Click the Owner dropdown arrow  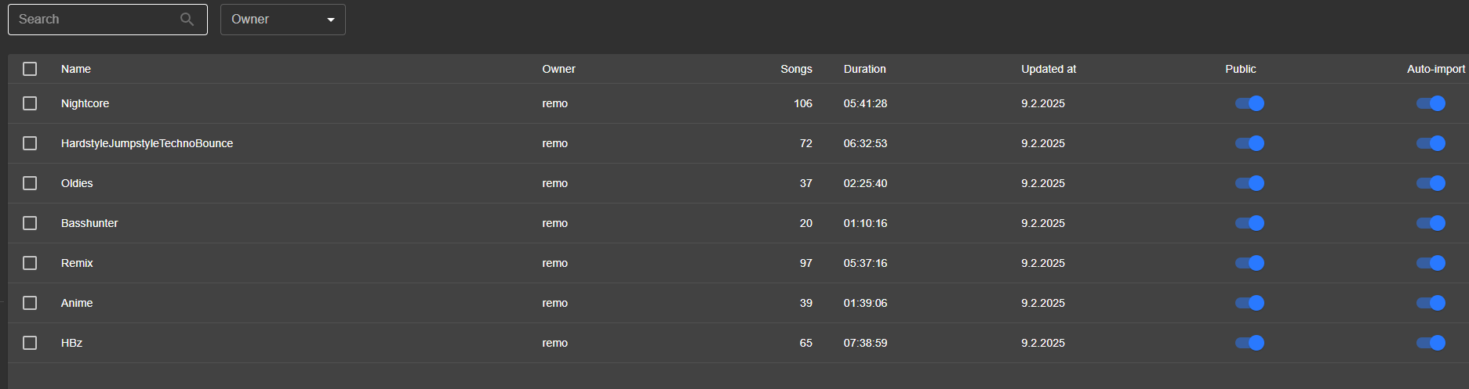pos(331,20)
